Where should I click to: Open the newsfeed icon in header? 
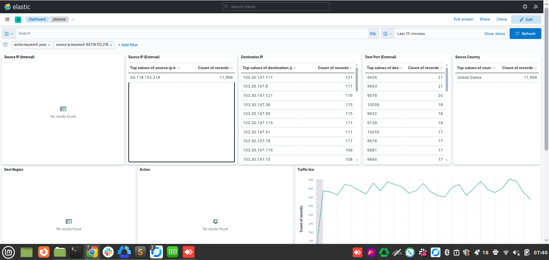(536, 7)
